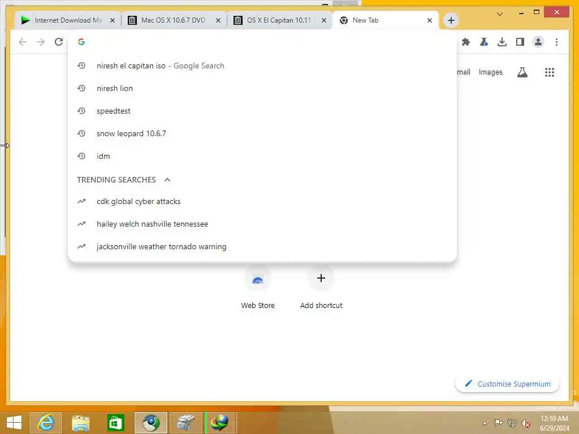Choose the 'snow leopard 10.6.7' suggestion

[x=262, y=133]
